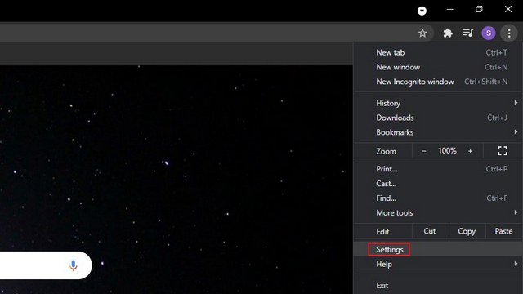Open Settings from the Chrome menu
The width and height of the screenshot is (523, 294).
[x=438, y=249]
